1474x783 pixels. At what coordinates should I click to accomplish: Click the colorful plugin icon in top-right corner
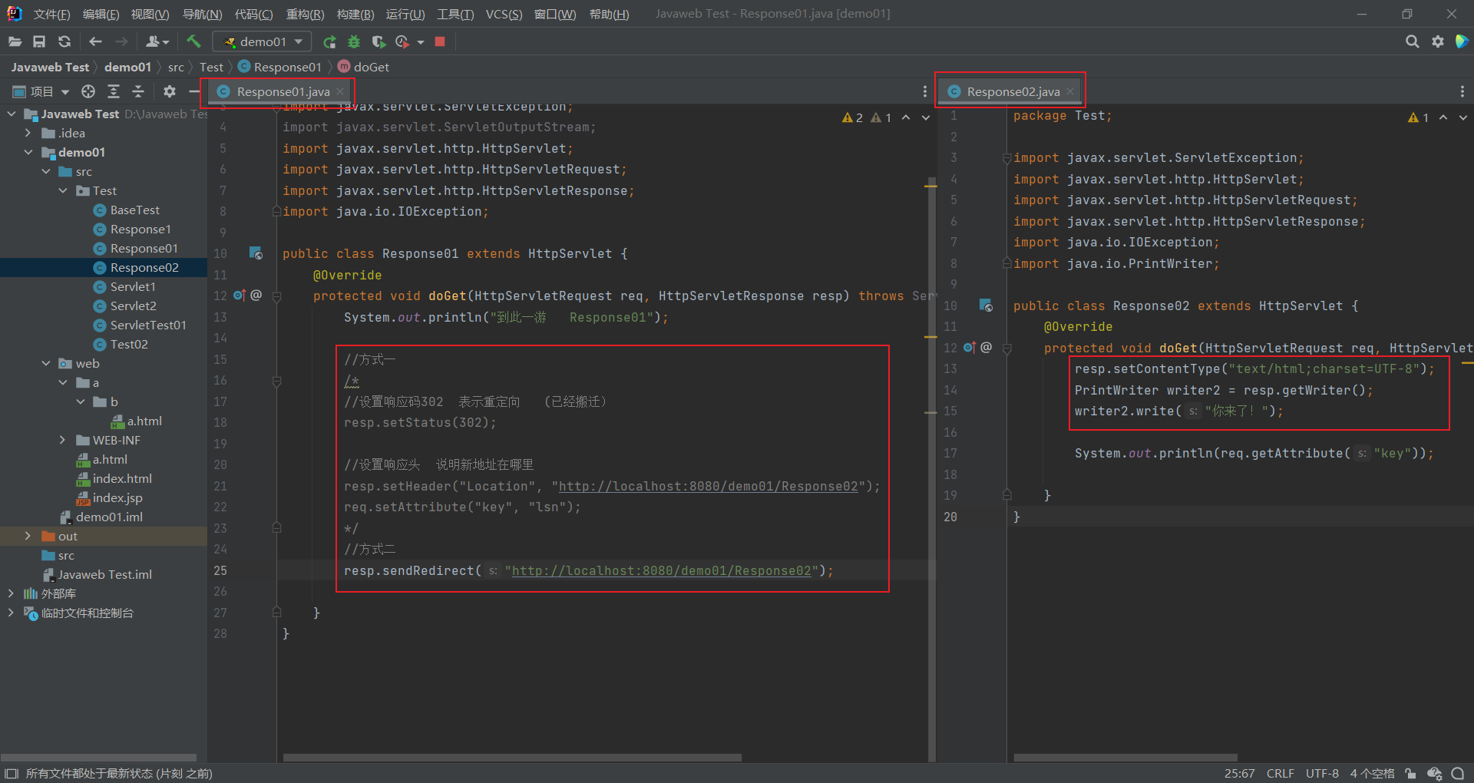click(1462, 41)
